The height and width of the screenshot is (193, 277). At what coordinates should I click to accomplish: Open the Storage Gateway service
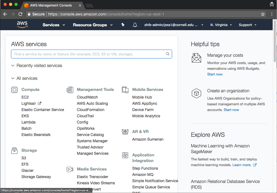[x=36, y=177]
